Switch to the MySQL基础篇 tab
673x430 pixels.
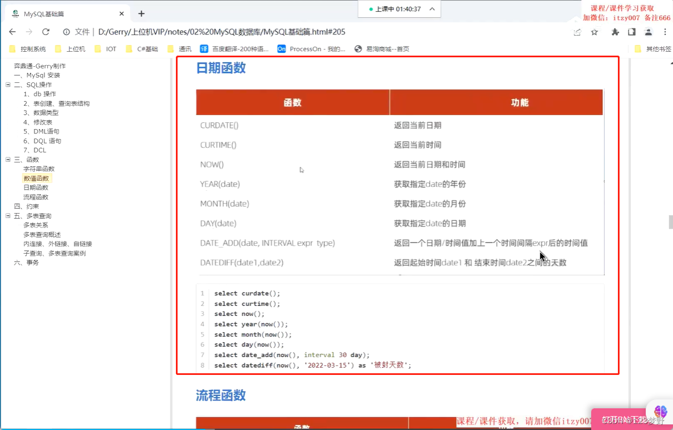(x=67, y=13)
